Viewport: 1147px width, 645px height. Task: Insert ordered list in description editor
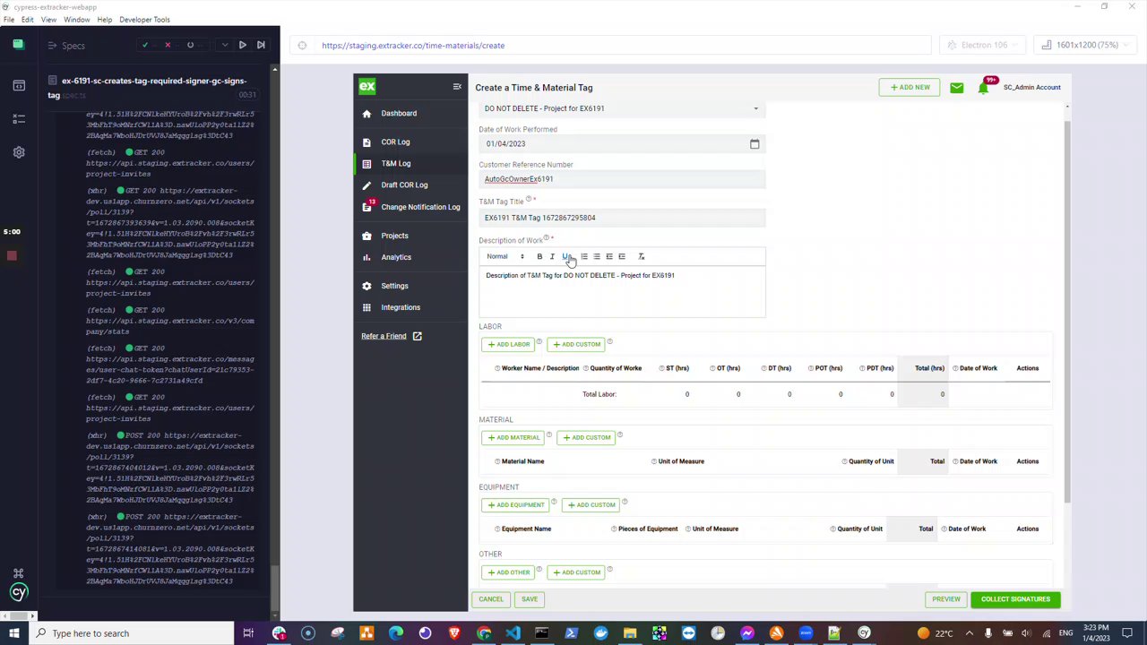[x=584, y=256]
